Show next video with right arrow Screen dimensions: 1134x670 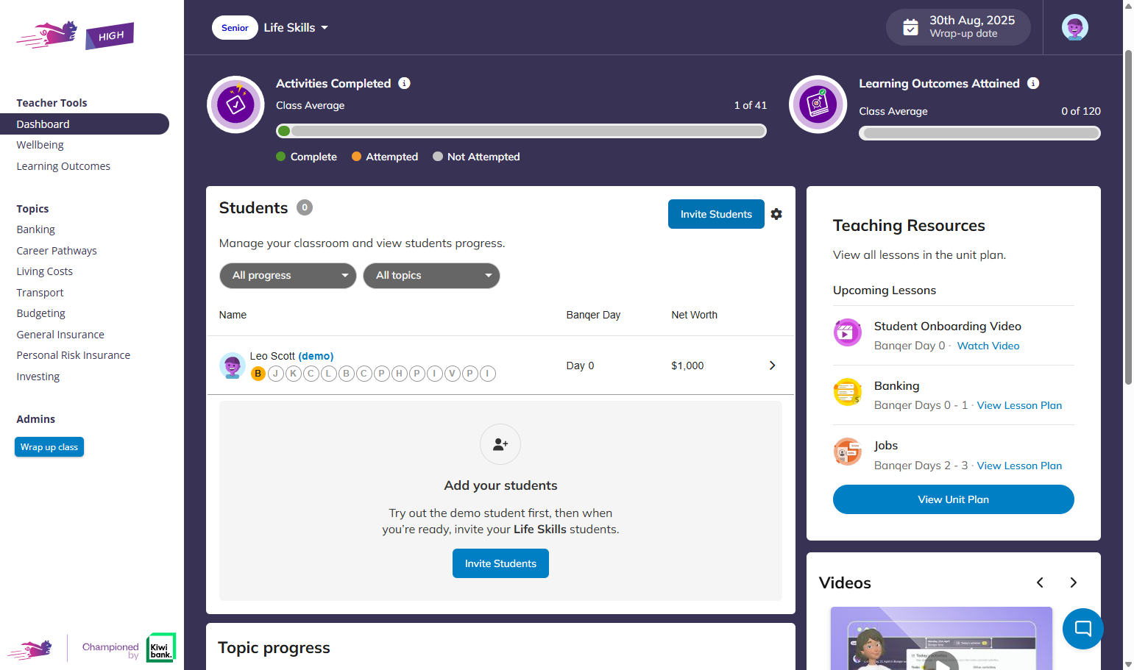click(x=1073, y=582)
